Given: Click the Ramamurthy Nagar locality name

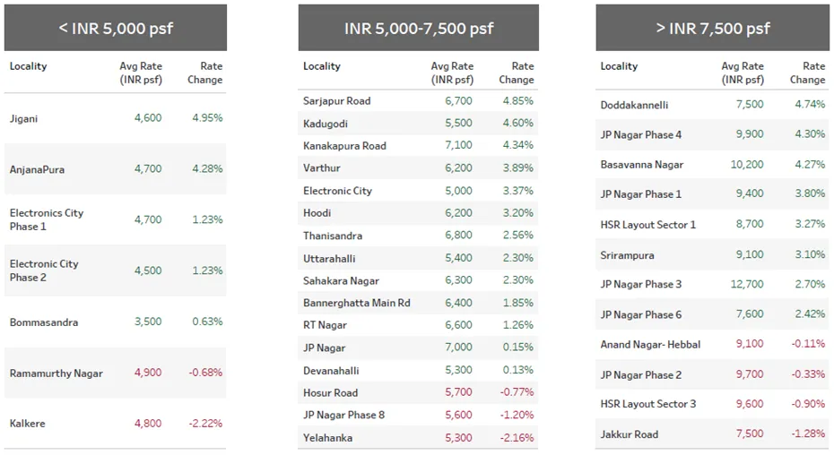Looking at the screenshot, I should (56, 373).
